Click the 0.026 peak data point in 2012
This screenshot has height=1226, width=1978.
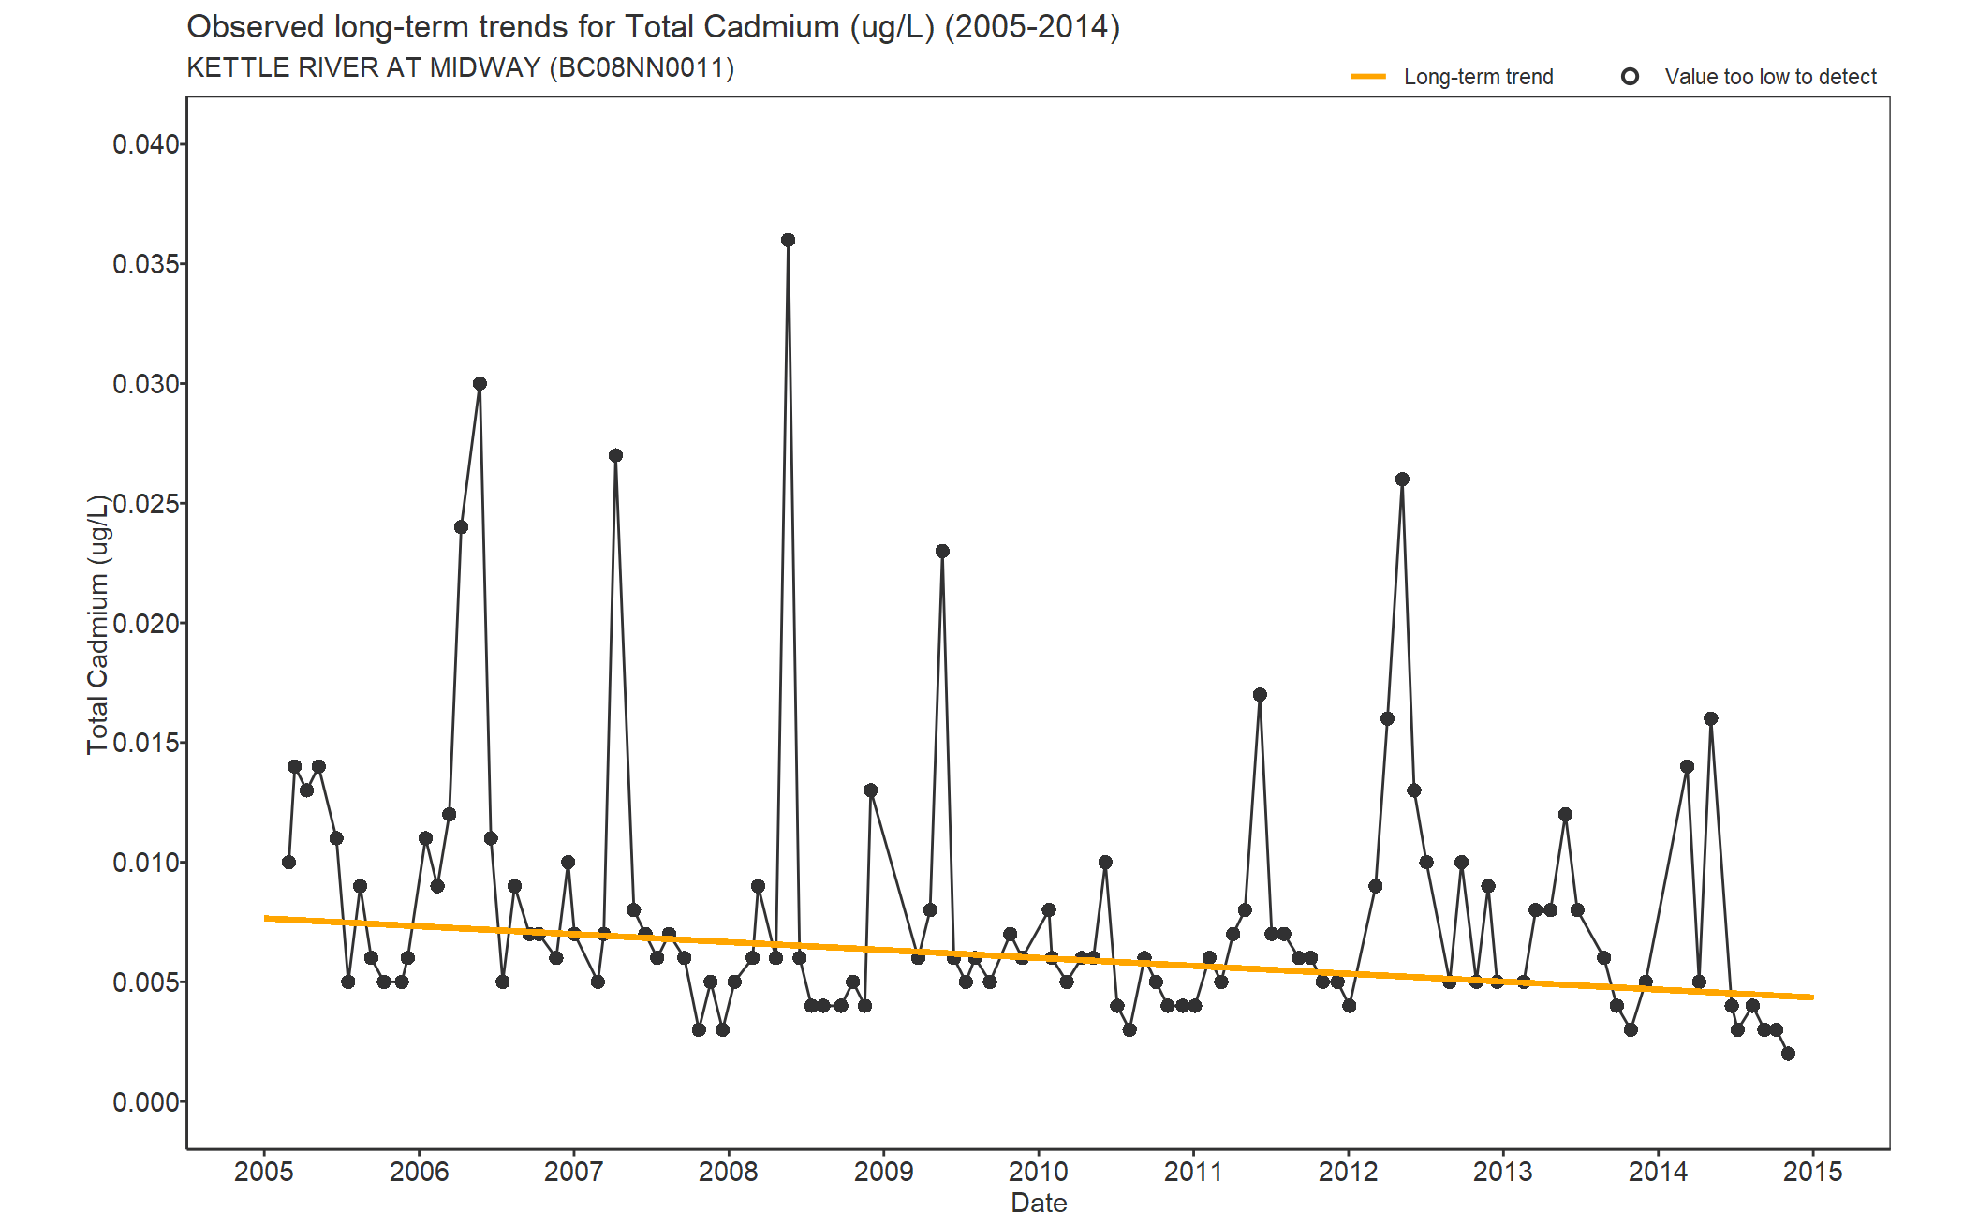[x=1402, y=480]
